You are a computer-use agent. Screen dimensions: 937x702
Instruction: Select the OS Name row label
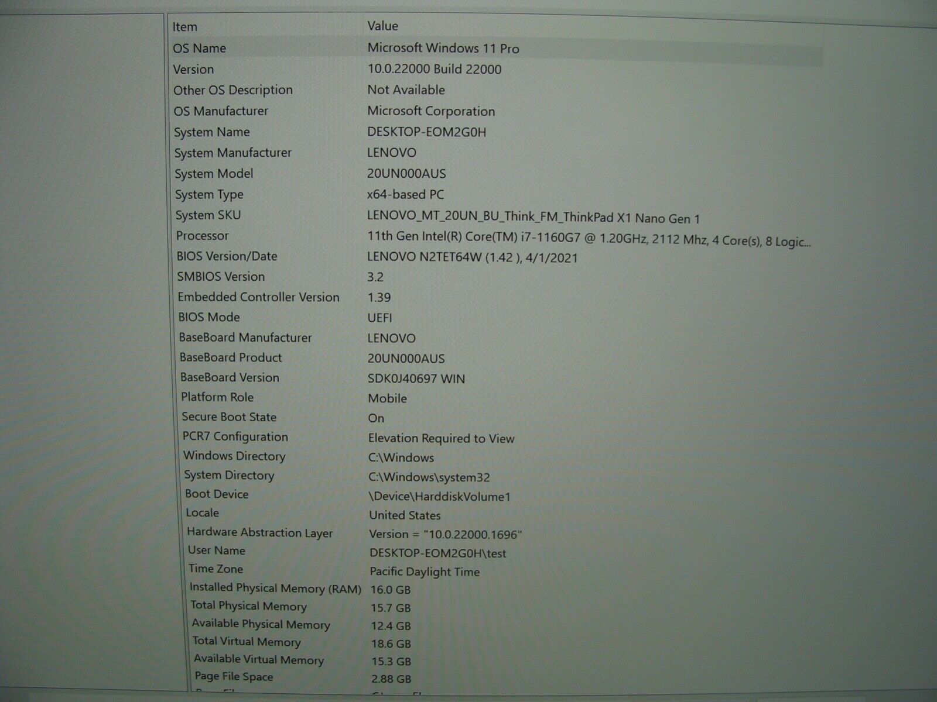(199, 49)
